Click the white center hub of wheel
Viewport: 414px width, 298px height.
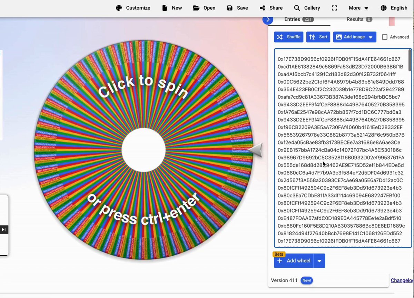[x=144, y=149]
